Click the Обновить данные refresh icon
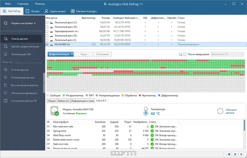Viewport: 247px width, 158px height. 220,111
